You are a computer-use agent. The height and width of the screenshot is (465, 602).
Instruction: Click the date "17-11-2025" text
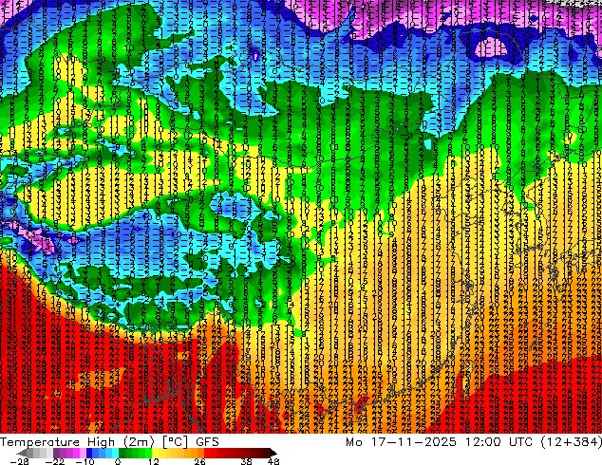click(413, 442)
